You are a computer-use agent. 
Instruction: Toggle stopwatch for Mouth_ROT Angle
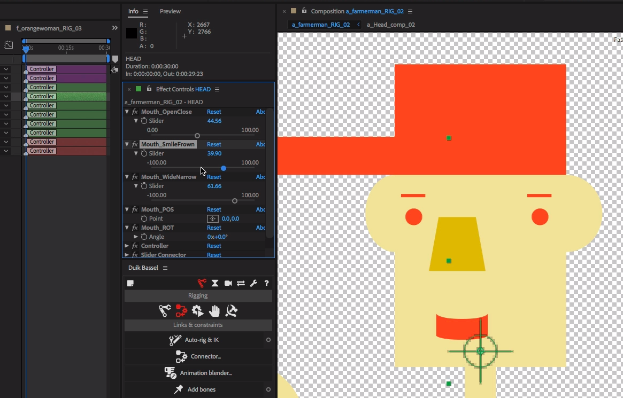click(144, 237)
